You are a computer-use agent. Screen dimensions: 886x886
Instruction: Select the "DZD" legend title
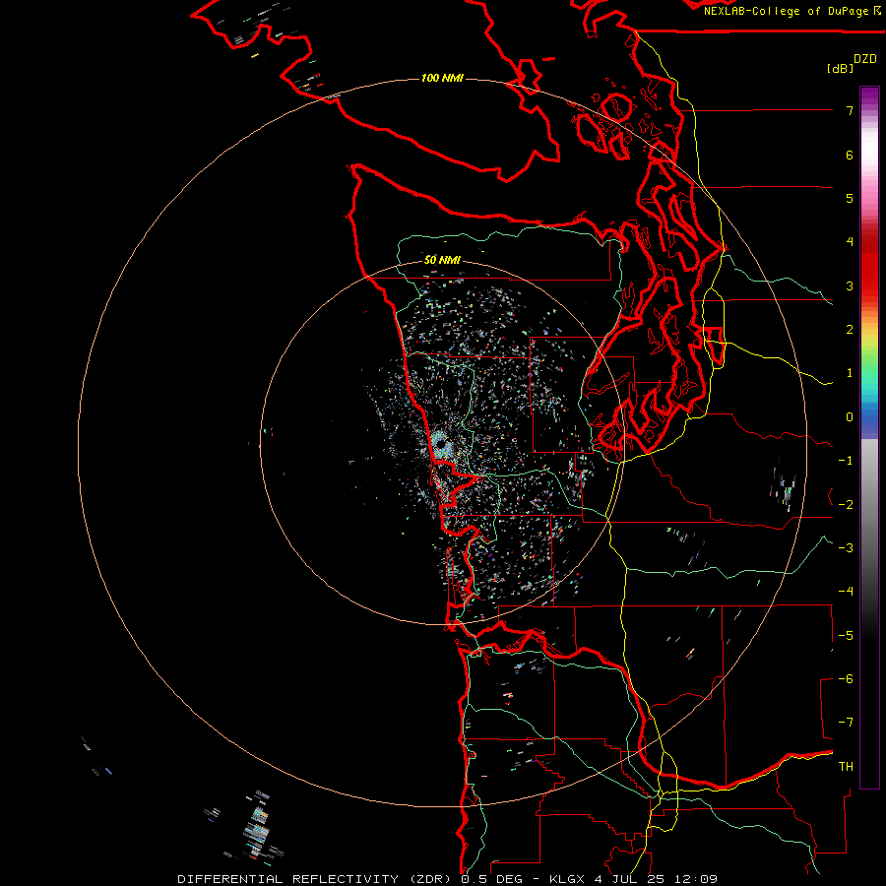865,59
